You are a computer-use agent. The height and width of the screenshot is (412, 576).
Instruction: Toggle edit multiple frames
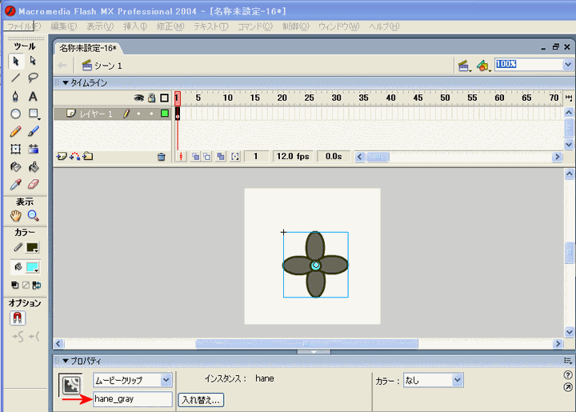[221, 157]
